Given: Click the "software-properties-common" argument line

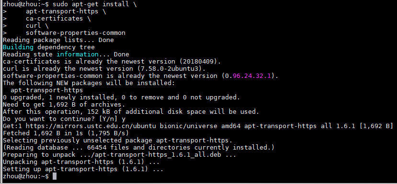Looking at the screenshot, I should [76, 33].
